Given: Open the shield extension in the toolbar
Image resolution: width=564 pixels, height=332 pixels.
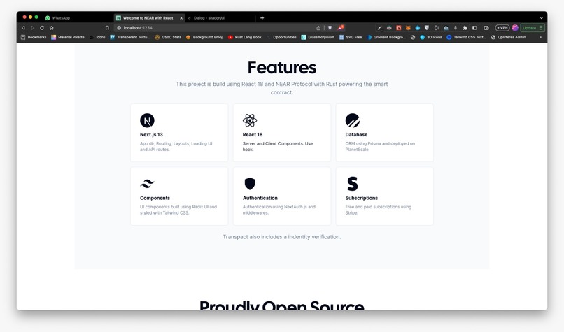Looking at the screenshot, I should point(427,28).
